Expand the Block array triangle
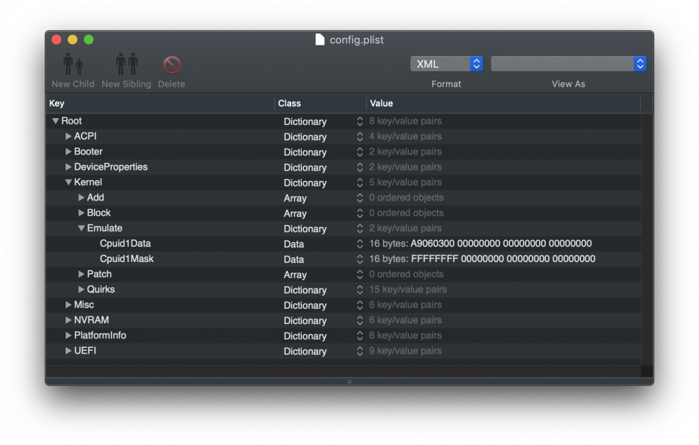The width and height of the screenshot is (699, 445). click(x=81, y=213)
